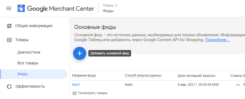The width and height of the screenshot is (245, 99).
Task: Follow the Подробнее... link
Action: point(217,40)
